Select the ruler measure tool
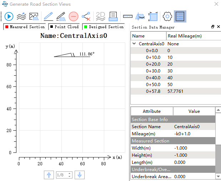 click(127, 16)
